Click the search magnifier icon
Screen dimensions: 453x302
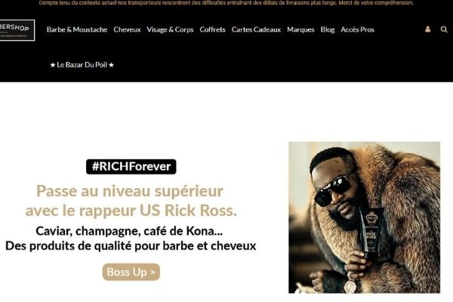(444, 29)
